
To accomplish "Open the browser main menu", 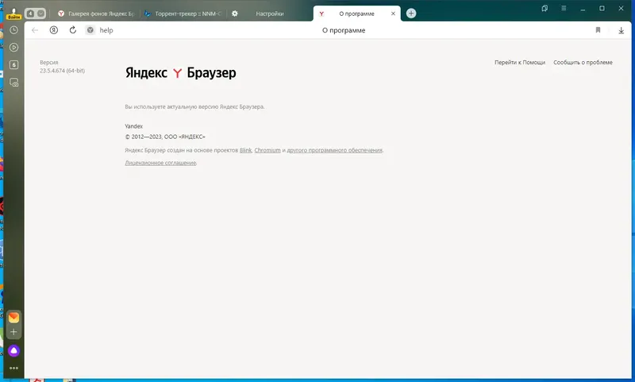I will click(564, 8).
